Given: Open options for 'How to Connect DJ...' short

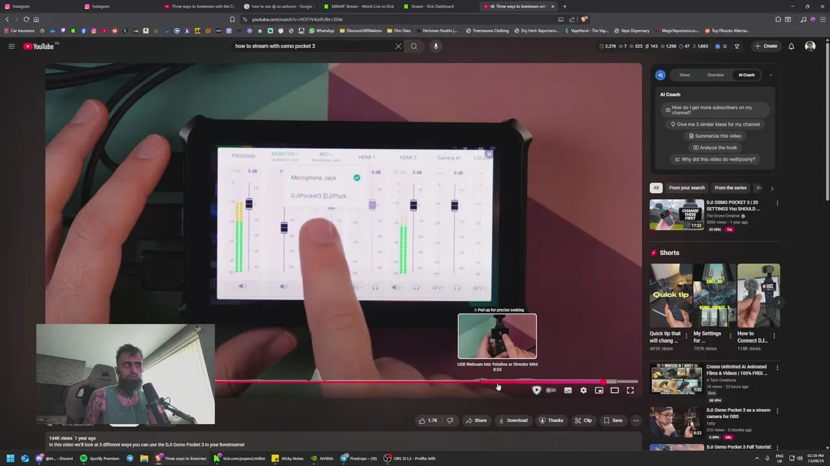Looking at the screenshot, I should pos(774,337).
